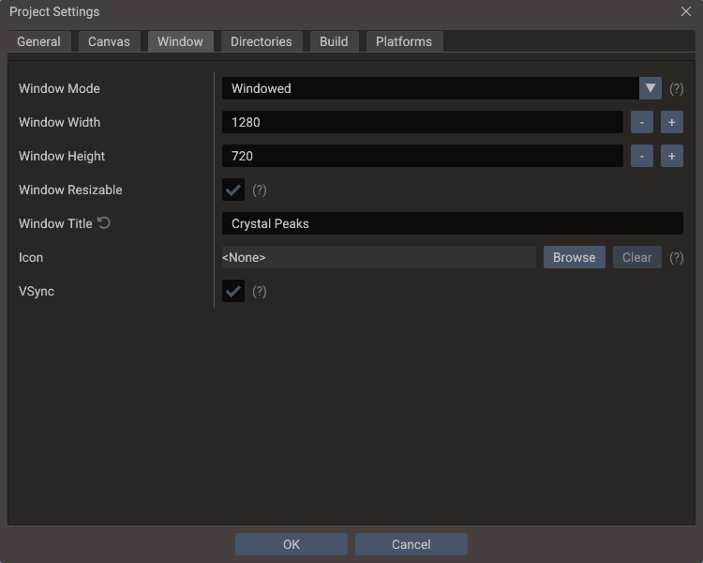Close the Project Settings dialog
703x563 pixels.
click(685, 11)
